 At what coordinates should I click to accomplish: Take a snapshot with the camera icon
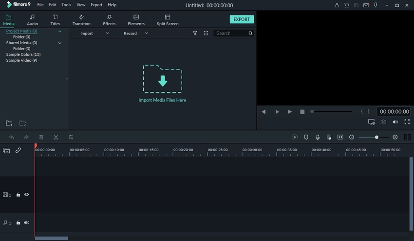click(x=383, y=122)
